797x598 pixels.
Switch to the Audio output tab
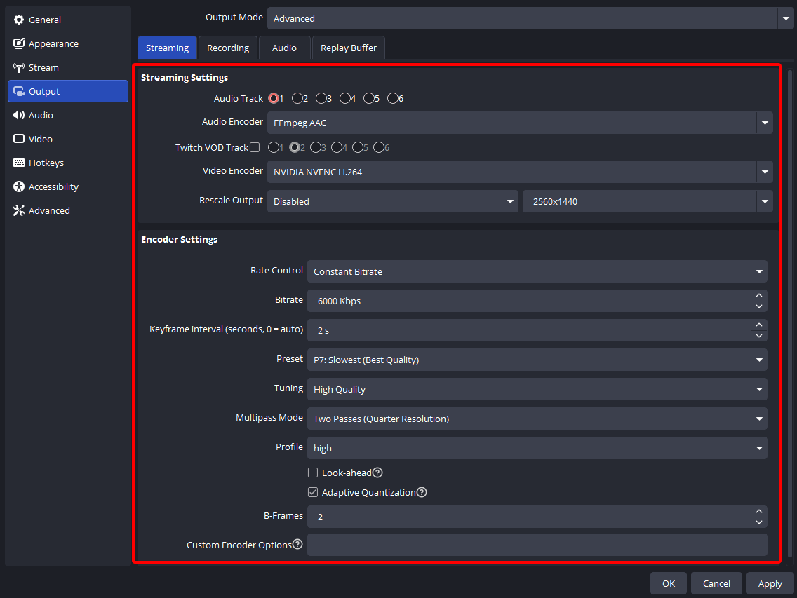[284, 48]
